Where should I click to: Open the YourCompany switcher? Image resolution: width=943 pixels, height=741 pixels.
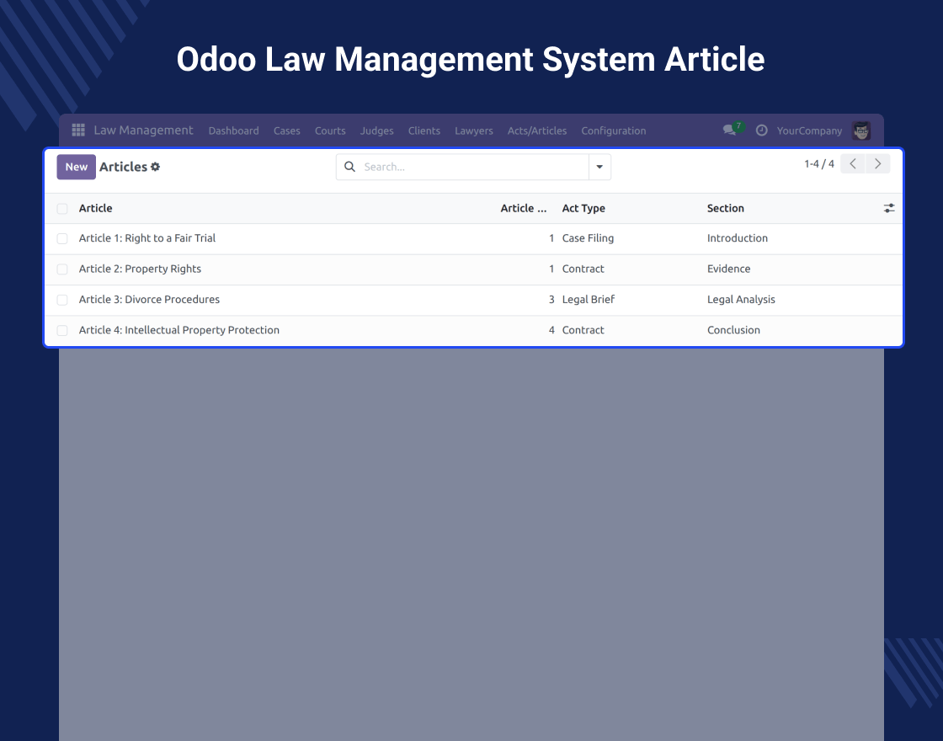point(809,131)
